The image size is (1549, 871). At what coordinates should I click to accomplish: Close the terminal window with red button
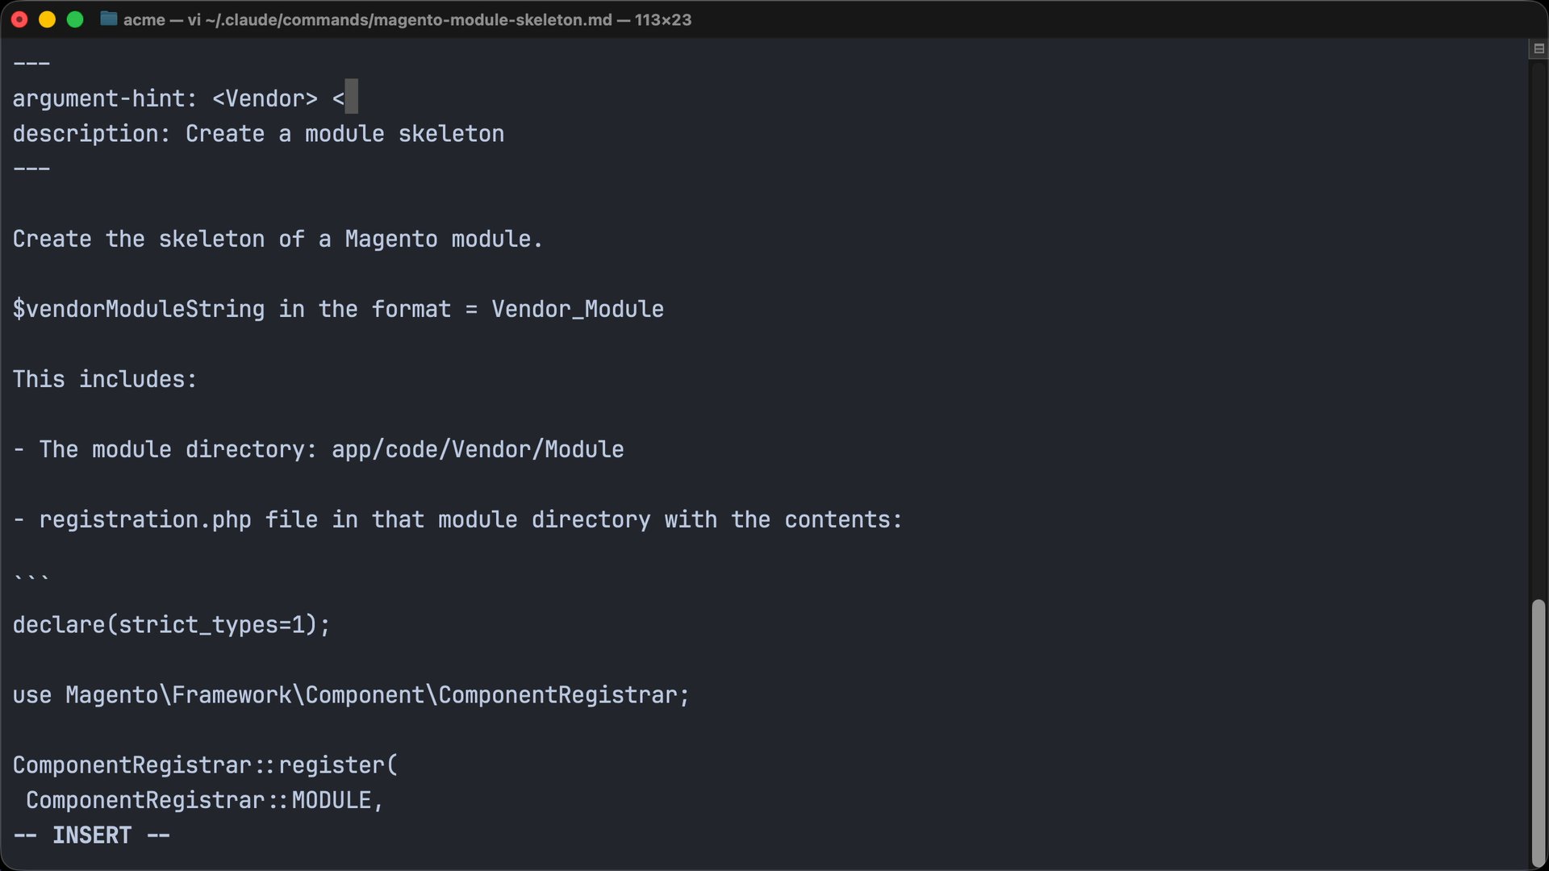click(19, 19)
